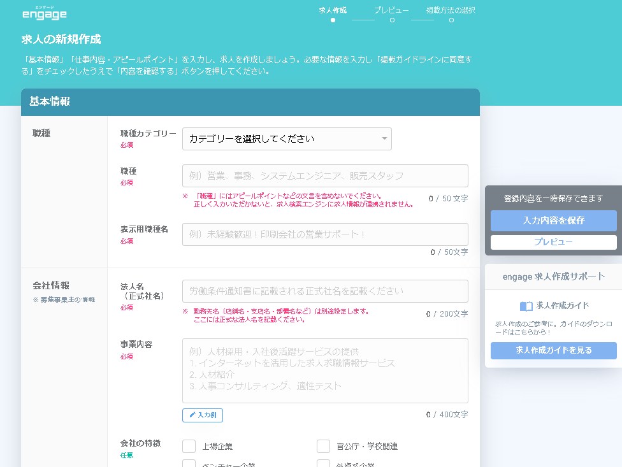Select the 求人作成 step indicator
Viewport: 622px width, 467px height.
click(x=333, y=14)
